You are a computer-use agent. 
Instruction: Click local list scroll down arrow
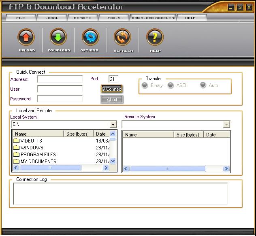(113, 161)
